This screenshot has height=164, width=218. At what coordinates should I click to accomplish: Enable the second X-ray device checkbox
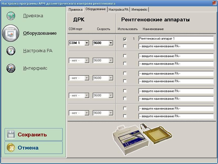coord(125,46)
